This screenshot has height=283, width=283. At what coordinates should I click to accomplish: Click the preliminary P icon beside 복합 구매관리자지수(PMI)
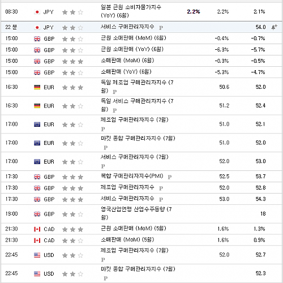point(170,177)
